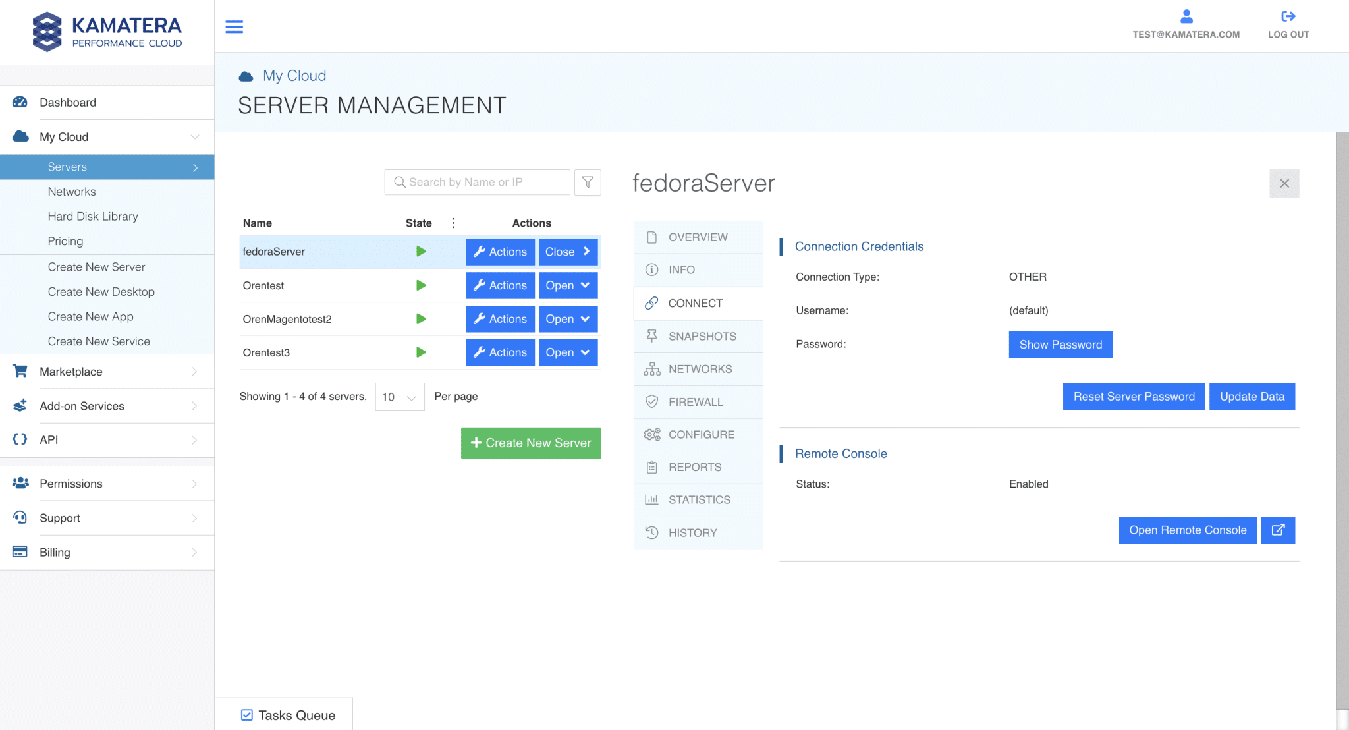1349x730 pixels.
Task: Close the fedoraServer details panel
Action: (x=1284, y=183)
